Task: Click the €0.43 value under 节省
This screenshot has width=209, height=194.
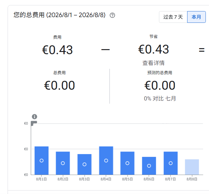Action: click(x=153, y=49)
